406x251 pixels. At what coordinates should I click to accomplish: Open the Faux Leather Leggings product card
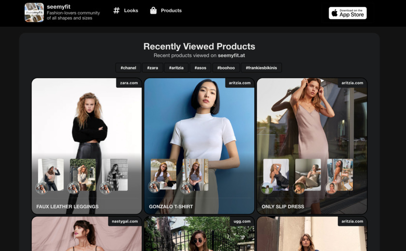[87, 146]
